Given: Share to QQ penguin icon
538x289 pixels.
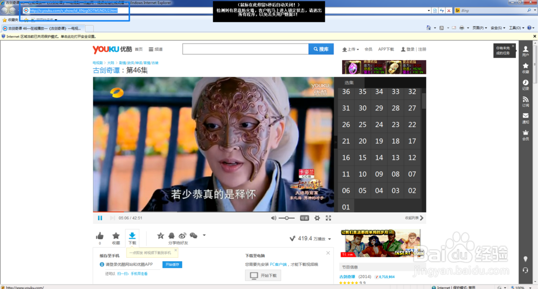Looking at the screenshot, I should (171, 235).
